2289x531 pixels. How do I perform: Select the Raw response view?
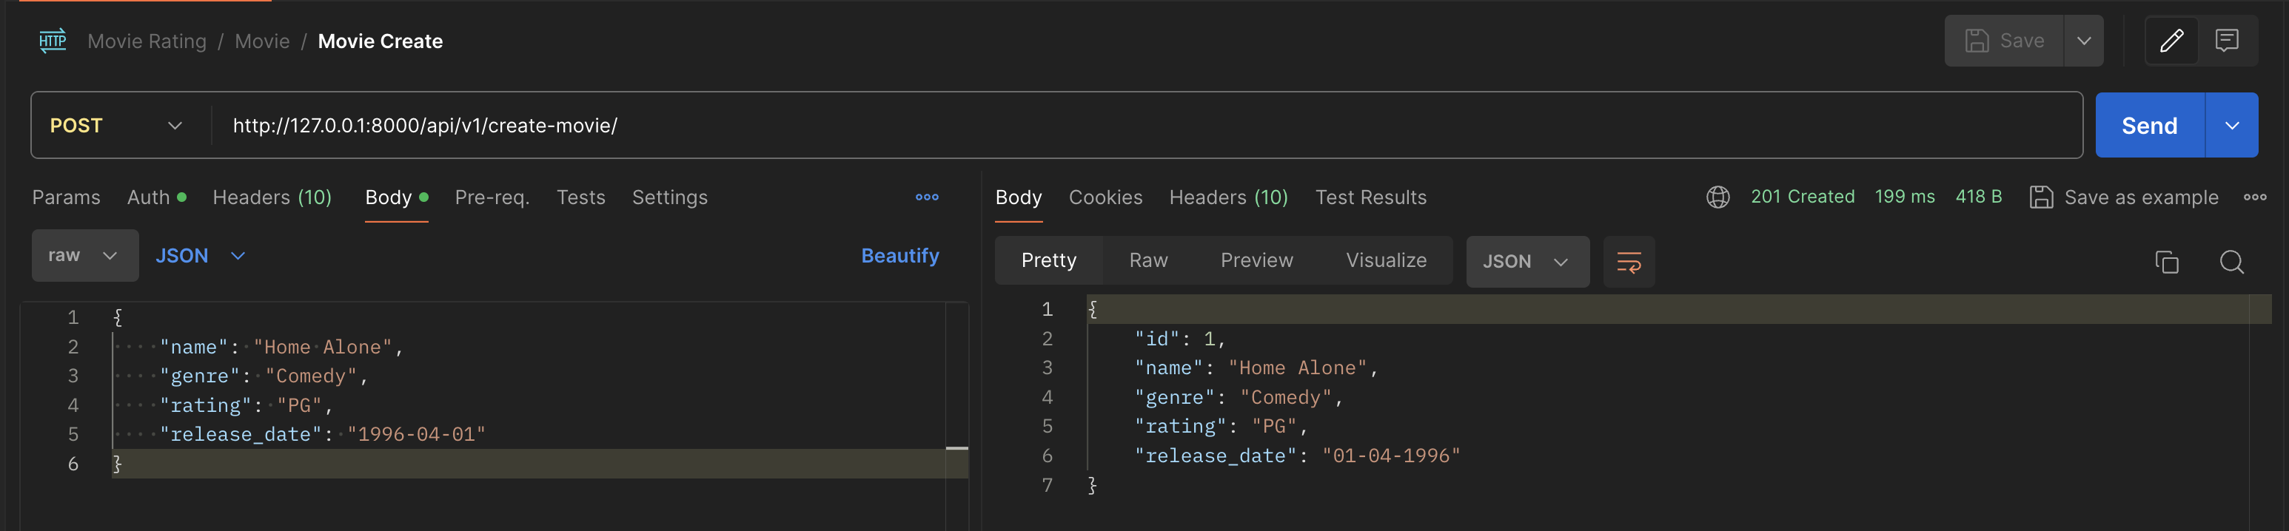click(x=1148, y=260)
